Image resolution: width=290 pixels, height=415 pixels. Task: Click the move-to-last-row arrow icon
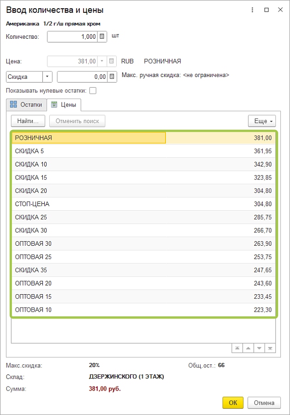pyautogui.click(x=270, y=348)
